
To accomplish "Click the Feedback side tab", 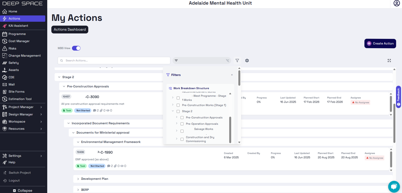I will tap(398, 97).
